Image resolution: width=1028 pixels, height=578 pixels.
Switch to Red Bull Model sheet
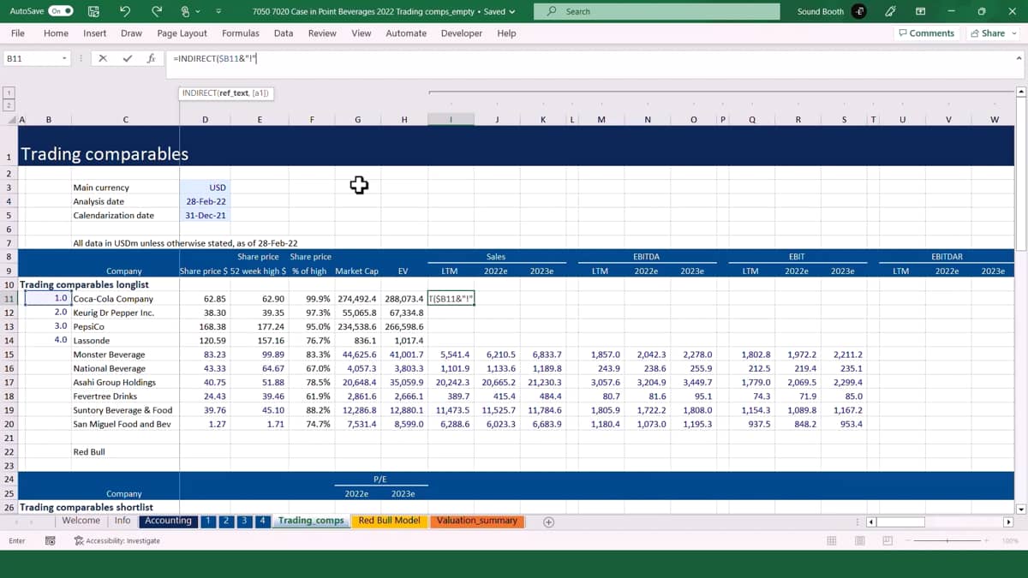tap(389, 521)
